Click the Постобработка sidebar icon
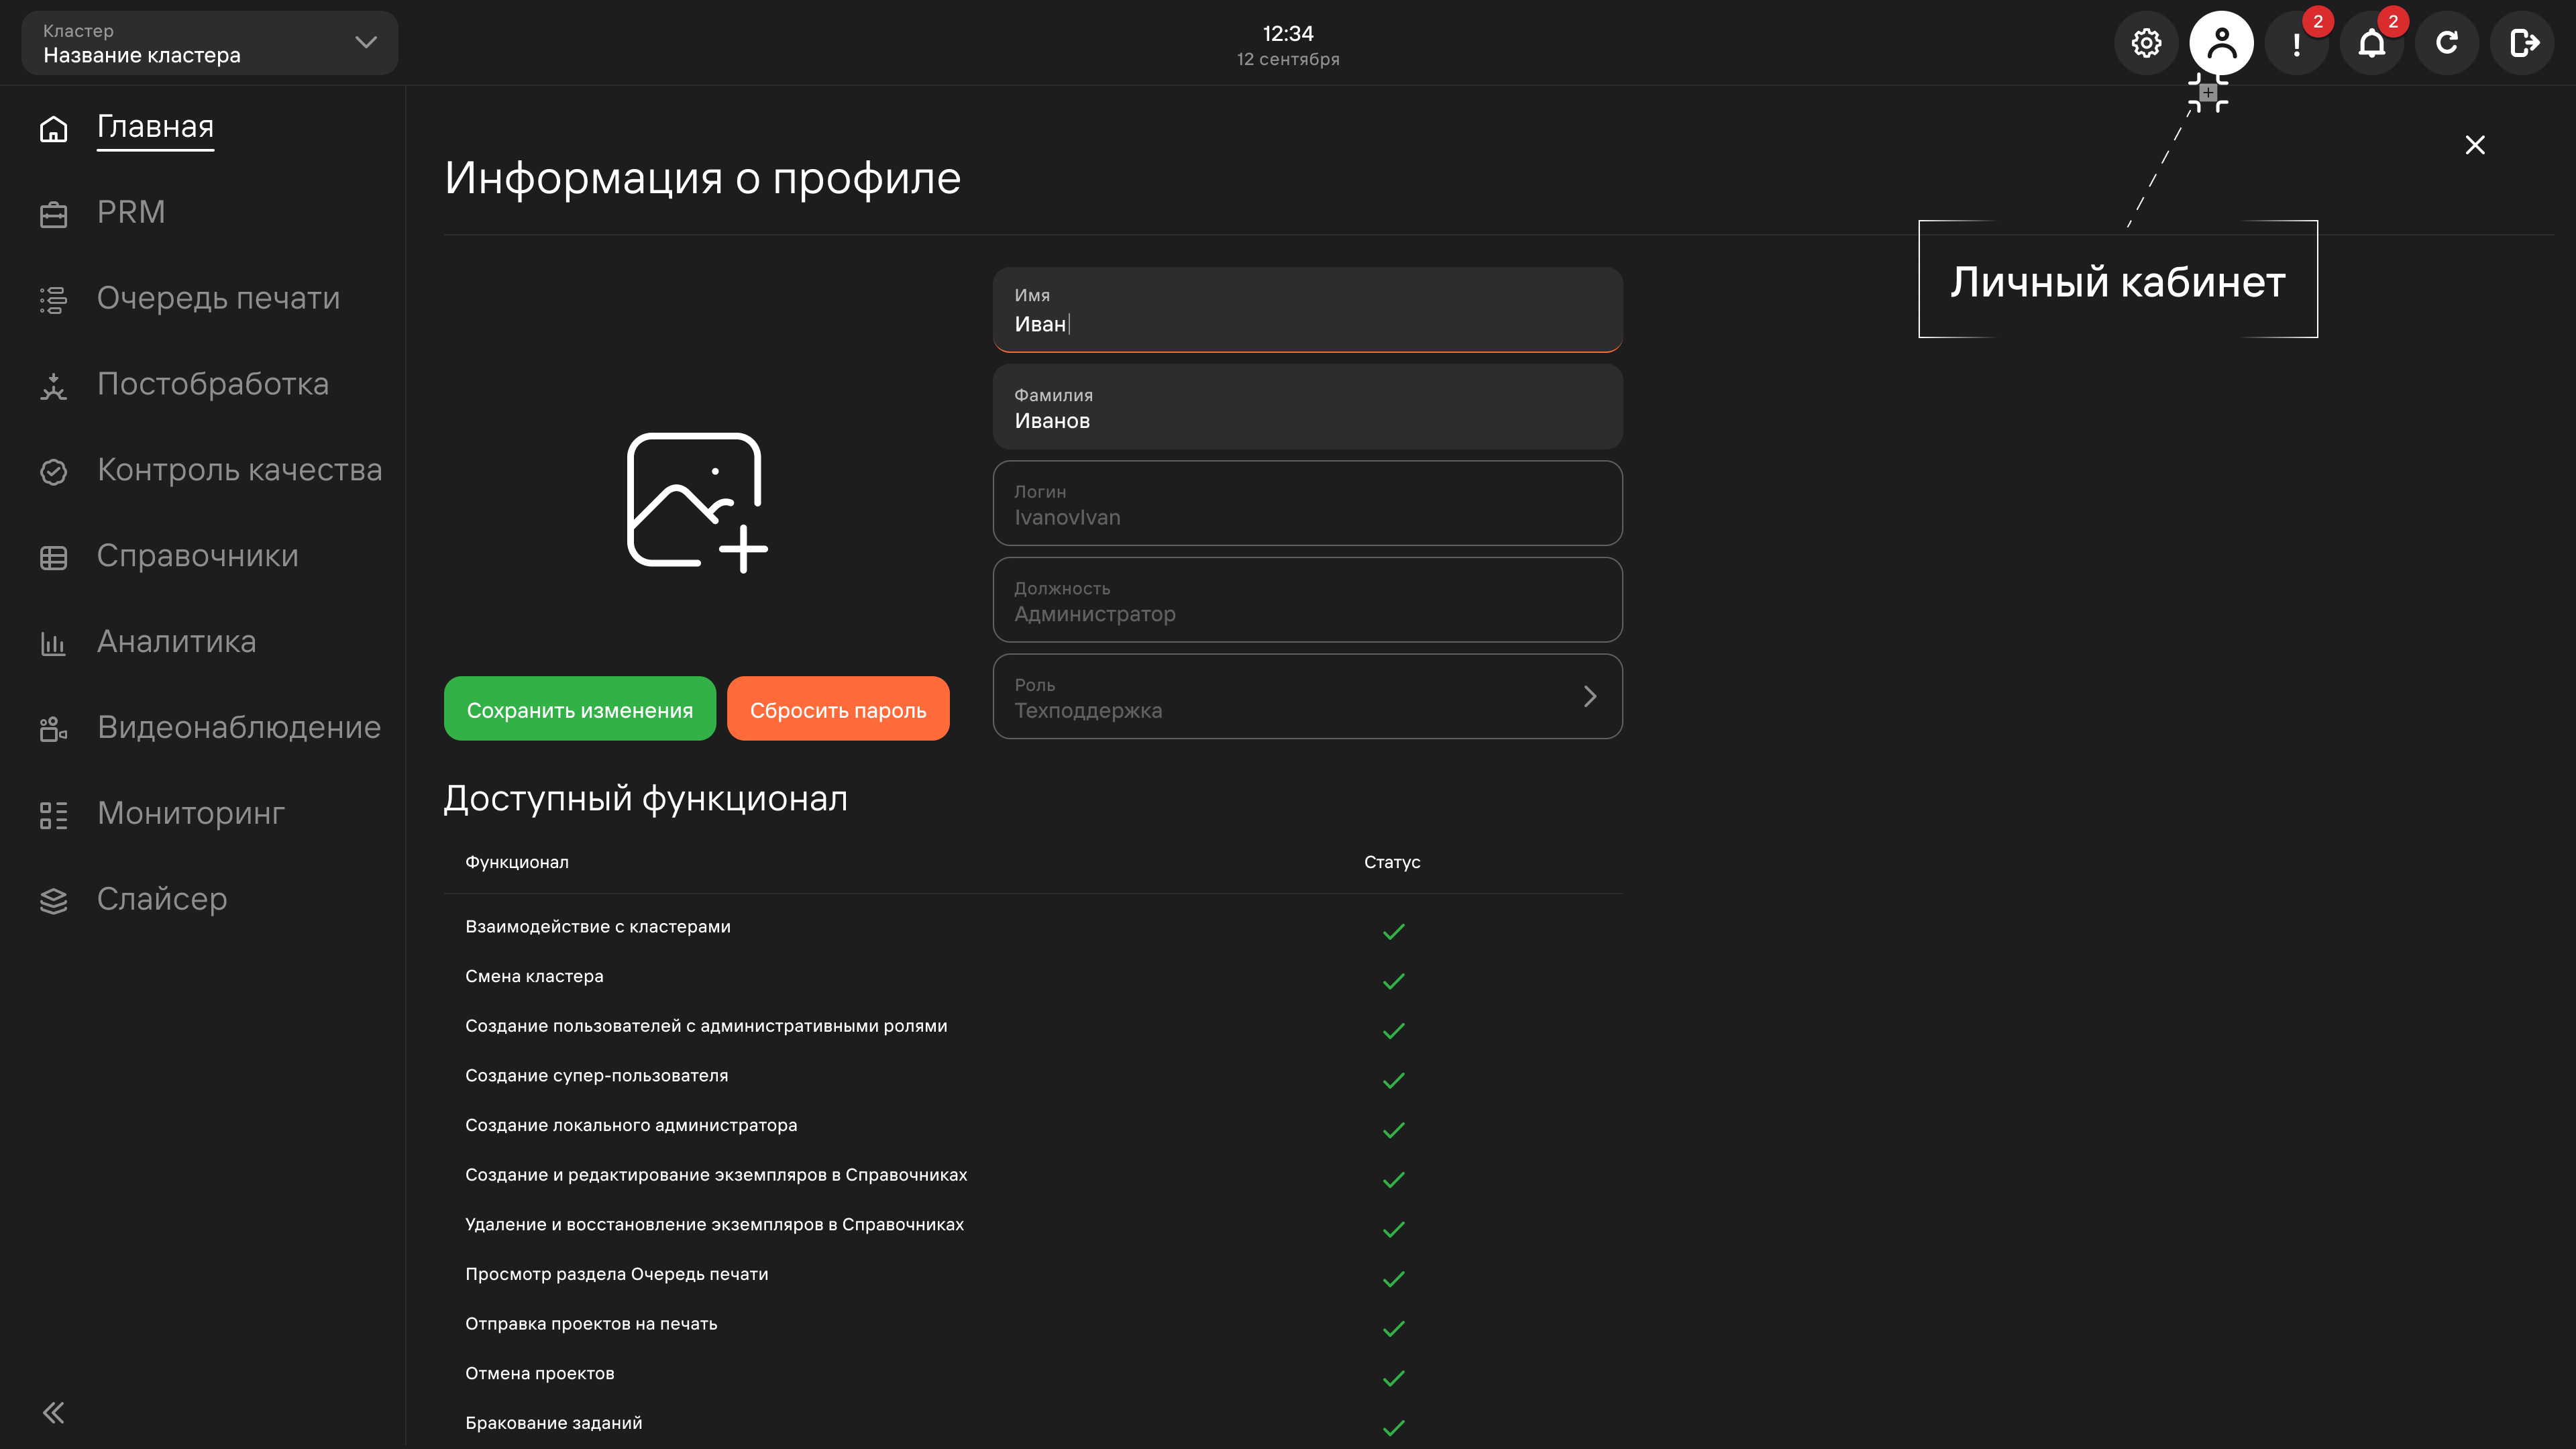This screenshot has width=2576, height=1449. (53, 386)
